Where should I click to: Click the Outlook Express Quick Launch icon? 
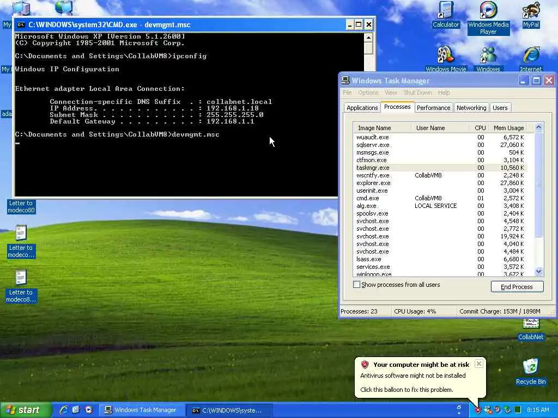coord(76,410)
